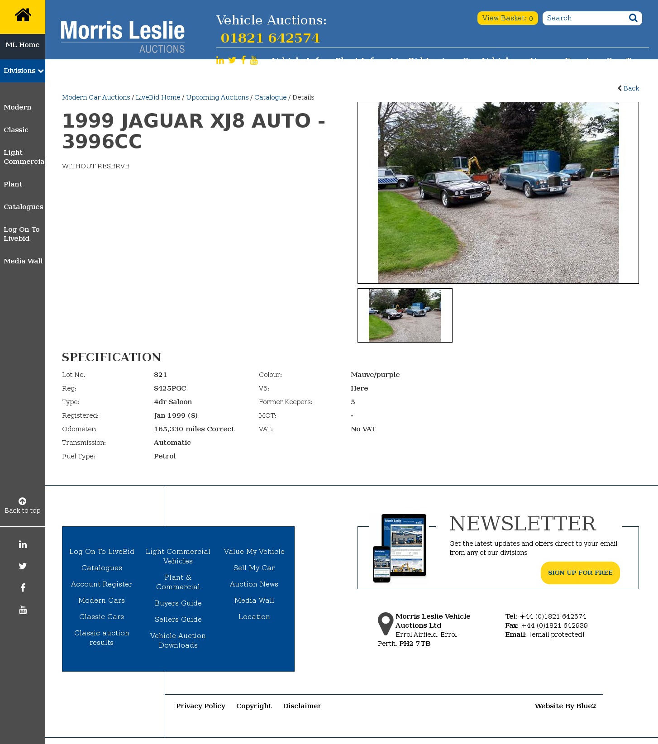
Task: Click the home icon in yellow box
Action: 23,15
